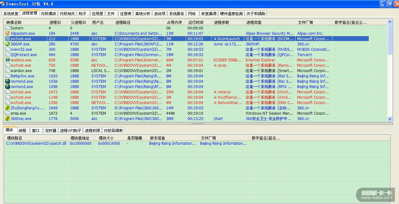This screenshot has height=204, width=399.
Task: Select the vpatch.dll module row
Action: (36, 144)
